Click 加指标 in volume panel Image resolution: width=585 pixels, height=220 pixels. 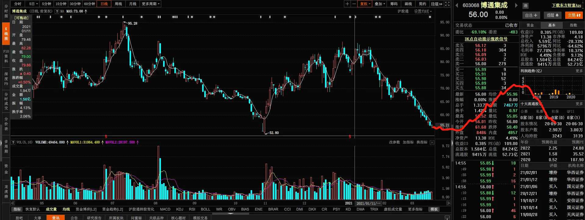(408, 142)
